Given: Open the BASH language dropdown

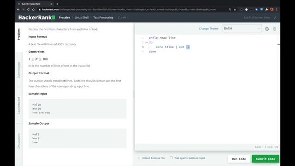Looking at the screenshot, I should tap(242, 29).
